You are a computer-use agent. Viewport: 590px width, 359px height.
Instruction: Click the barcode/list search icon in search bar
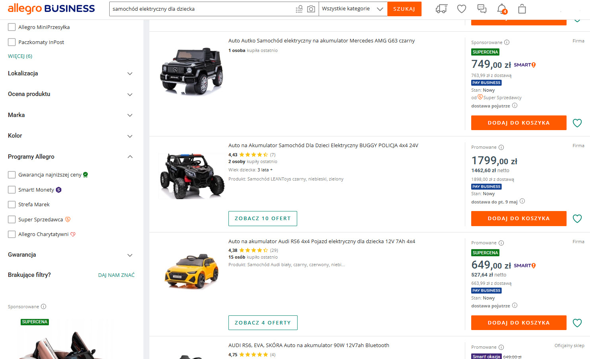coord(299,9)
